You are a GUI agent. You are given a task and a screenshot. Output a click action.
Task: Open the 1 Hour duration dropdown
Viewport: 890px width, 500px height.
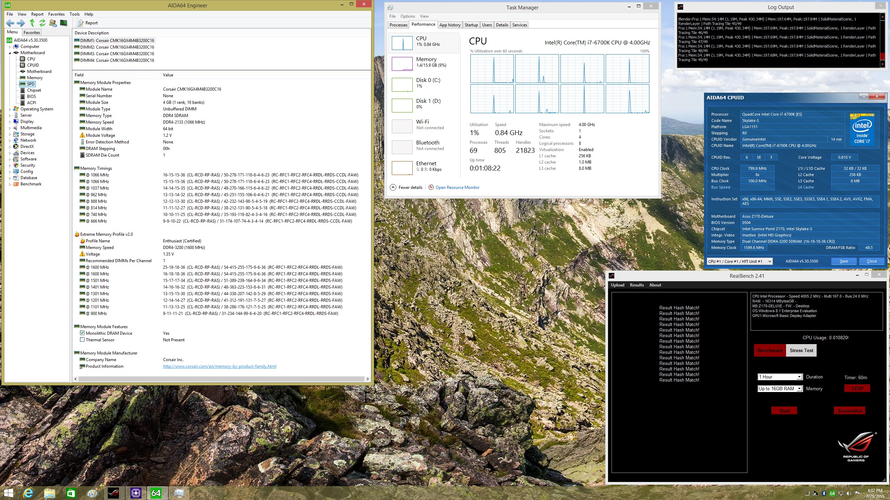780,377
